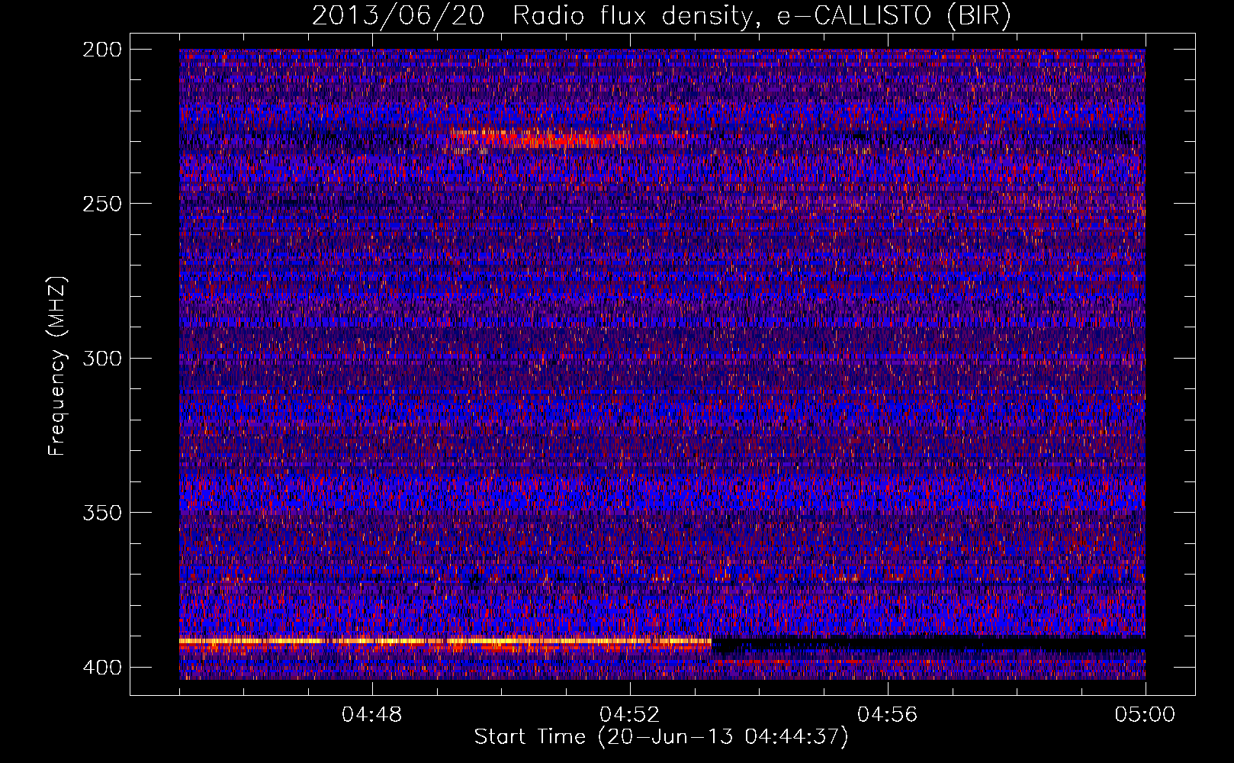The image size is (1234, 763).
Task: Click the 300 frequency tick label
Action: tap(102, 358)
